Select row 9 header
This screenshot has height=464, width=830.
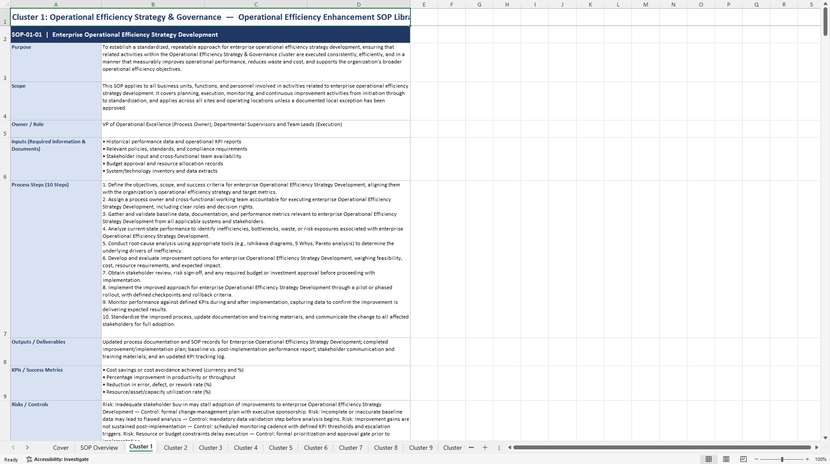5,383
